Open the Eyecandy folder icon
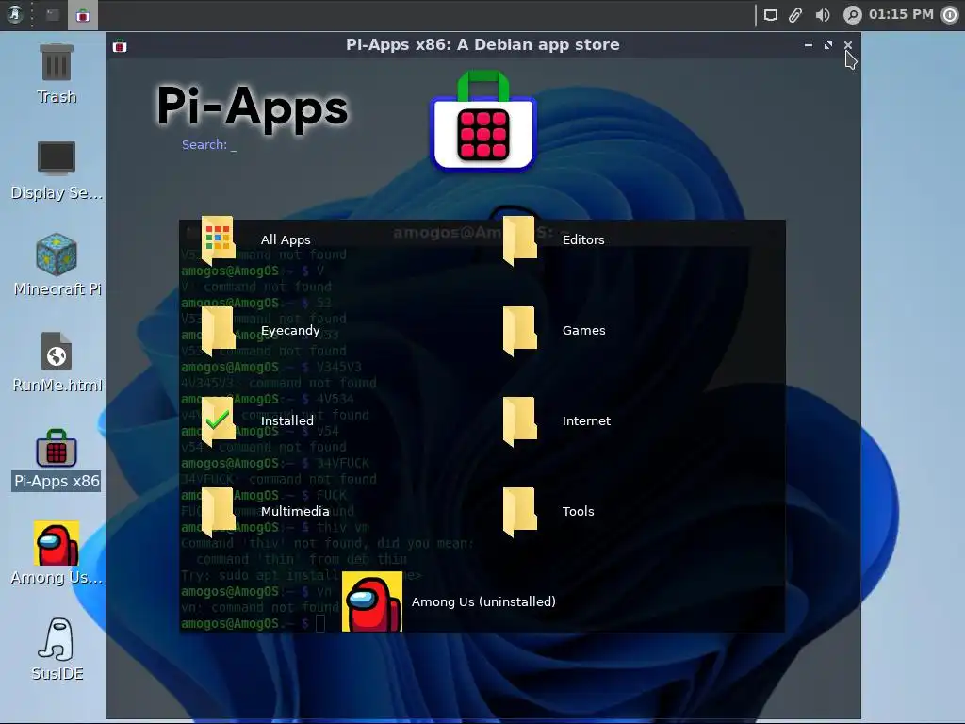Viewport: 965px width, 724px height. click(218, 331)
